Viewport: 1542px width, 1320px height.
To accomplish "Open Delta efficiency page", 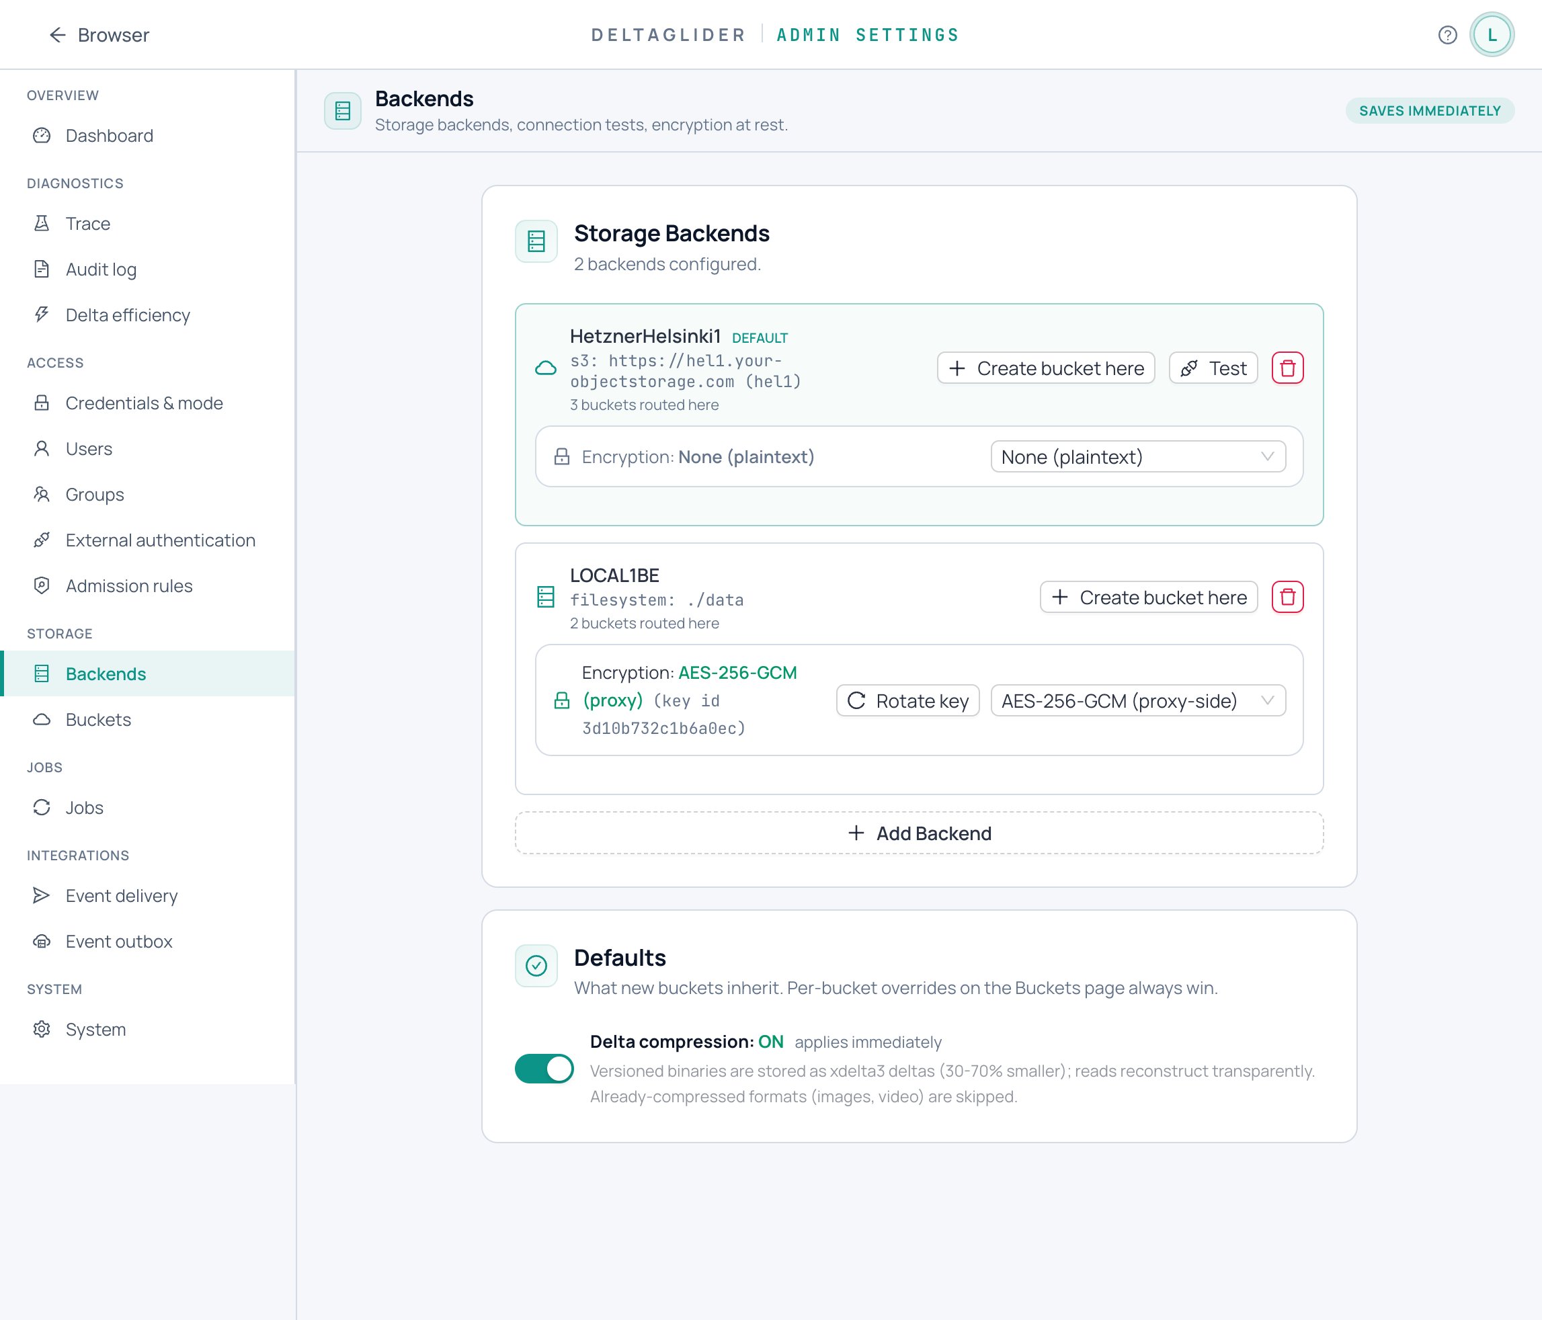I will tap(149, 315).
